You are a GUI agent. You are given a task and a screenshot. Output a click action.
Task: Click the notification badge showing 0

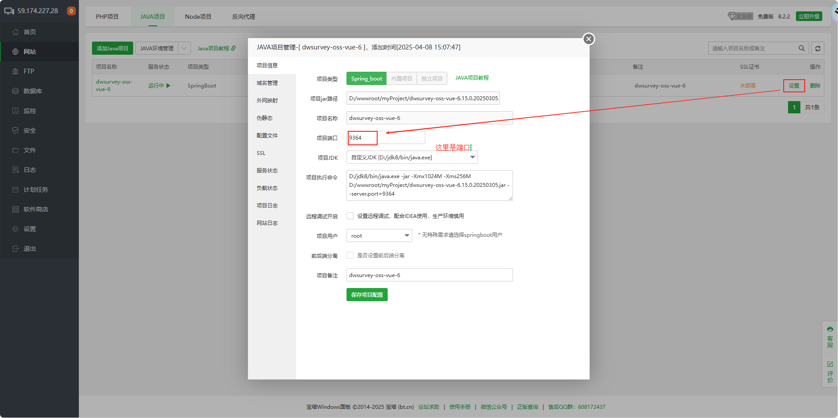[71, 11]
